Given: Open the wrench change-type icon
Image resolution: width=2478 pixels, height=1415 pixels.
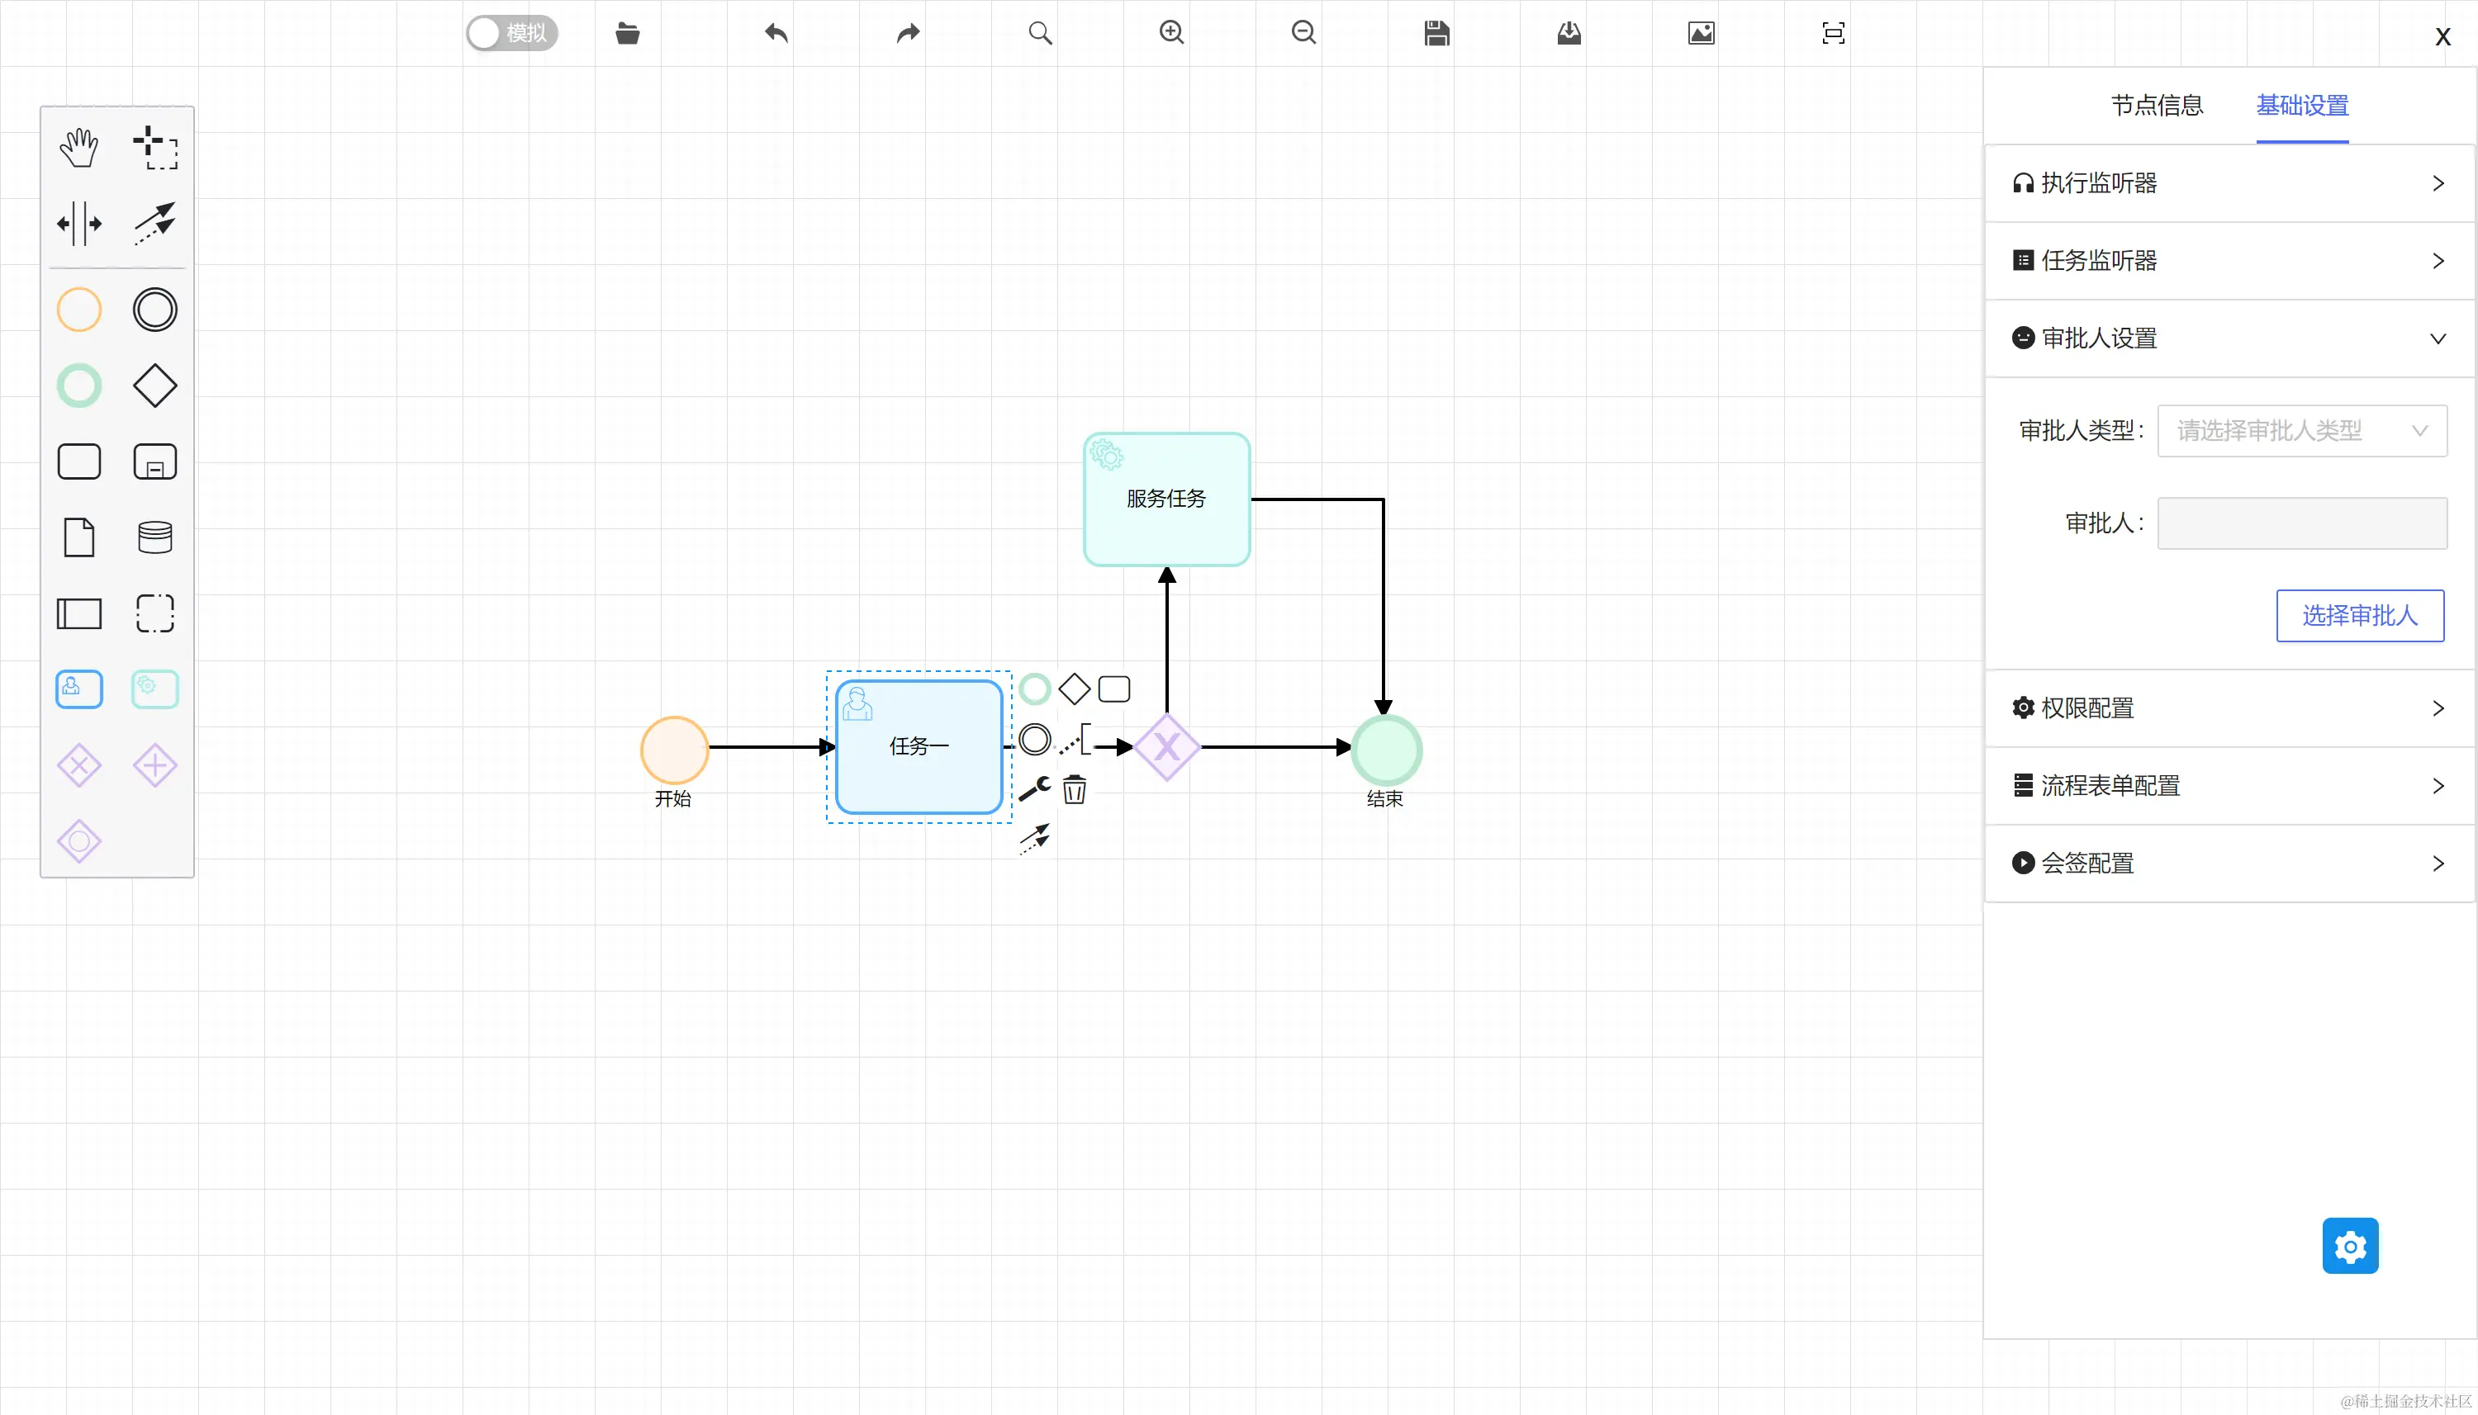Looking at the screenshot, I should coord(1034,789).
